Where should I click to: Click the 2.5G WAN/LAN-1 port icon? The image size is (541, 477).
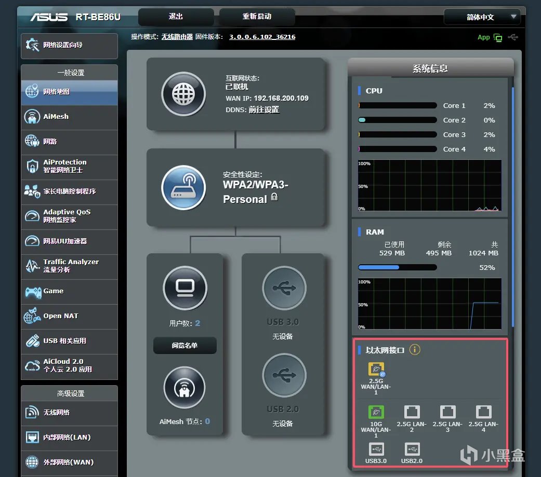click(376, 370)
